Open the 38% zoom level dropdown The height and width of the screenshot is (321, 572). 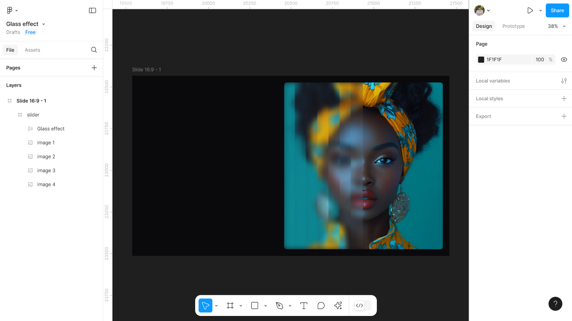point(557,26)
